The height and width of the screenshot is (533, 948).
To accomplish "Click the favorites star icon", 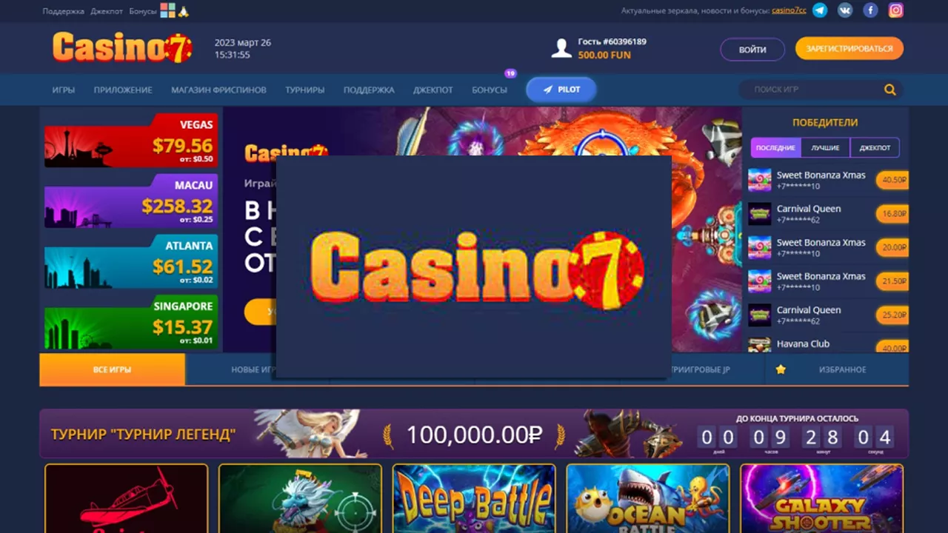I will click(781, 369).
